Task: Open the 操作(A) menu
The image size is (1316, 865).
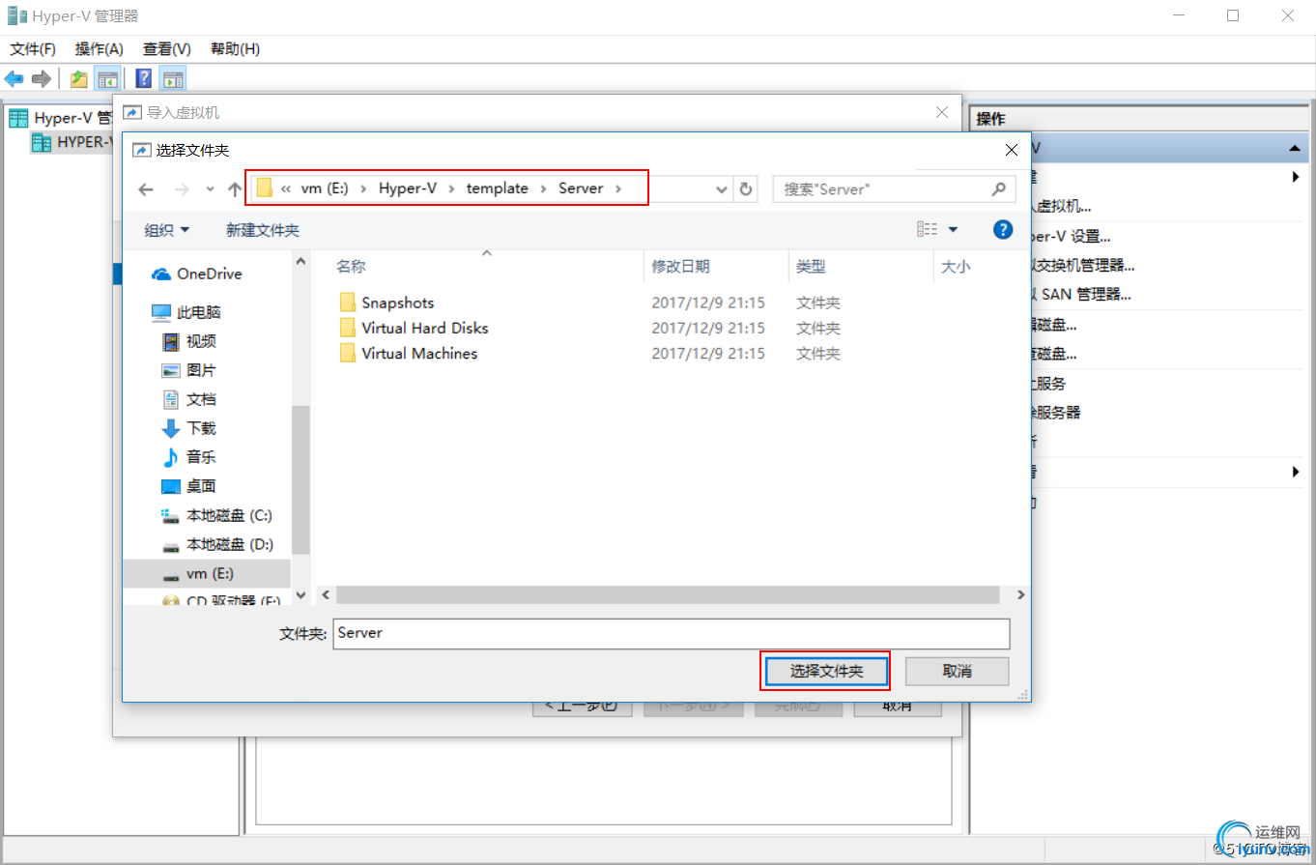Action: pyautogui.click(x=100, y=49)
